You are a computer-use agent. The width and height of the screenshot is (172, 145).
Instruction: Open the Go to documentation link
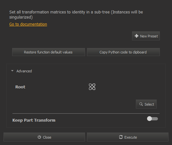pos(28,24)
